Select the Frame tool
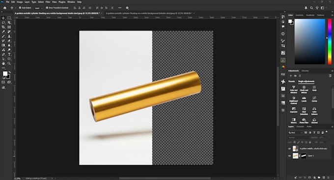 (9, 27)
